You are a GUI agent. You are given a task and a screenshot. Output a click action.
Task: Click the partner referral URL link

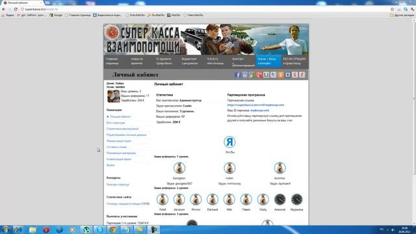click(x=255, y=105)
